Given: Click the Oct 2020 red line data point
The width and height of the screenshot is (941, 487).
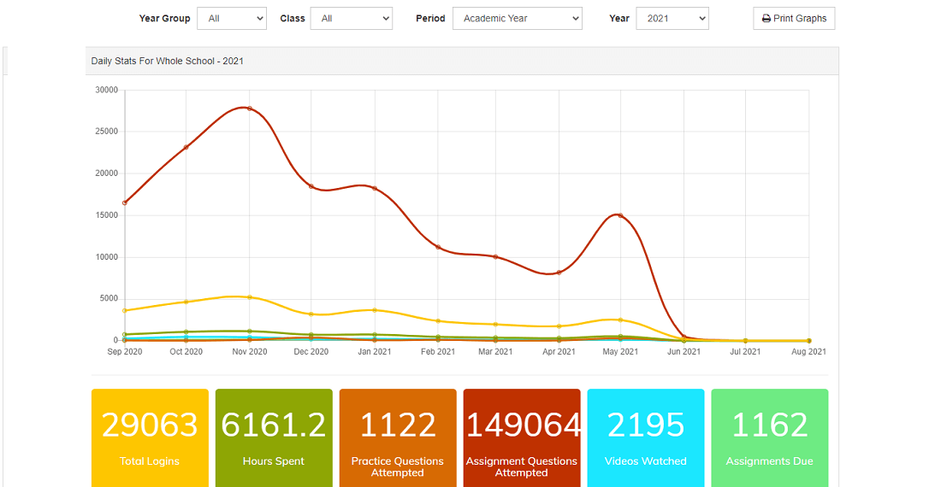Looking at the screenshot, I should (186, 147).
